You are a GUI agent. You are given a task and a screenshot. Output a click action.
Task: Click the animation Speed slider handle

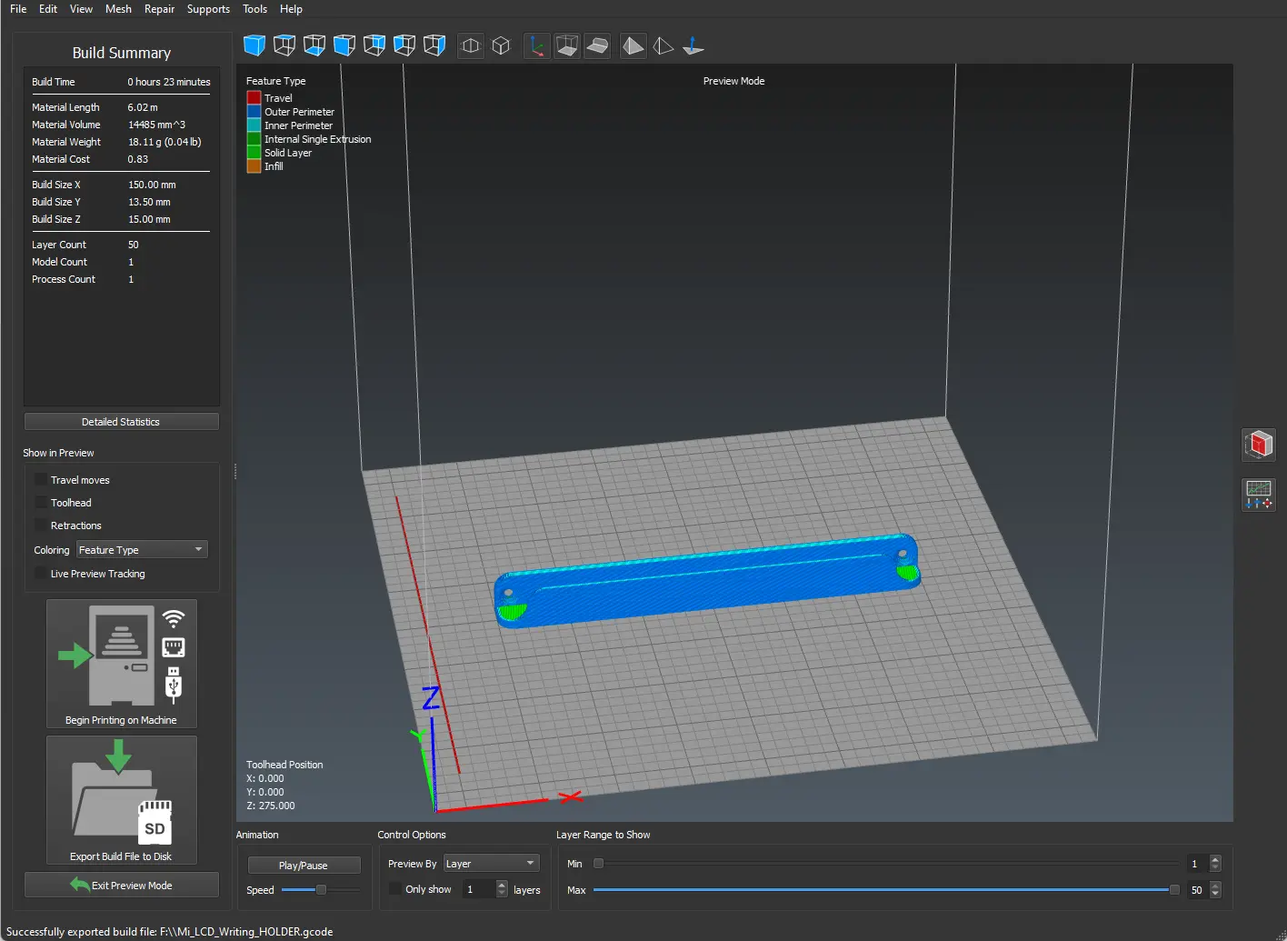321,890
